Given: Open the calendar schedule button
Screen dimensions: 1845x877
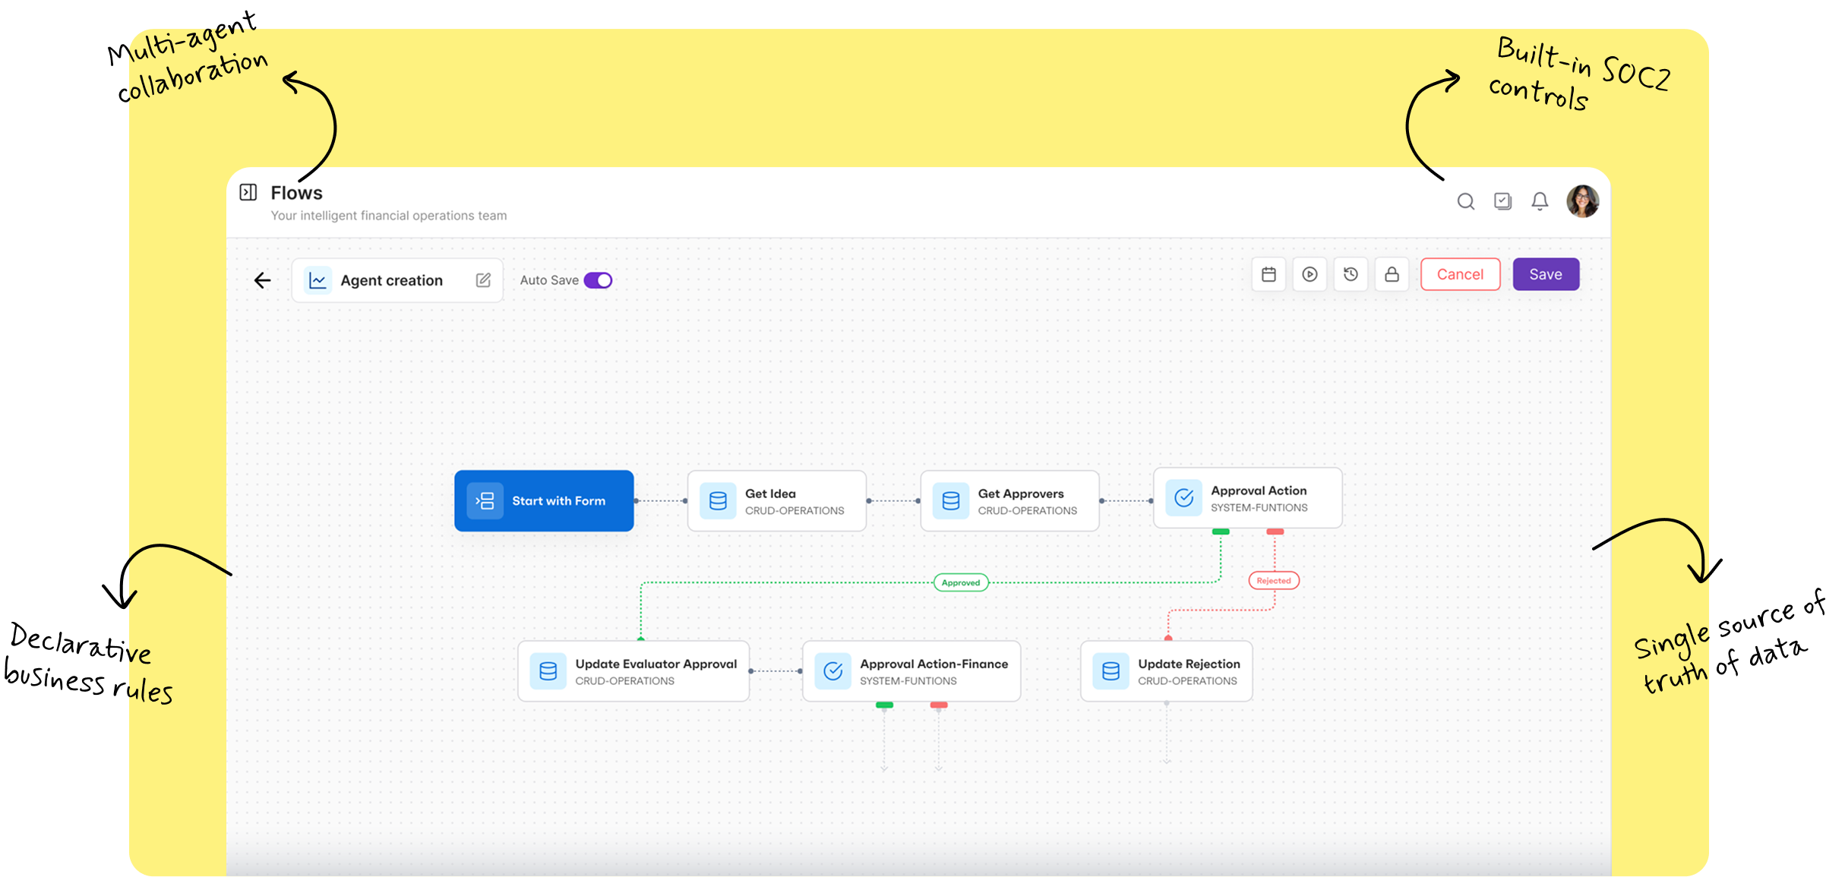Looking at the screenshot, I should click(x=1268, y=274).
